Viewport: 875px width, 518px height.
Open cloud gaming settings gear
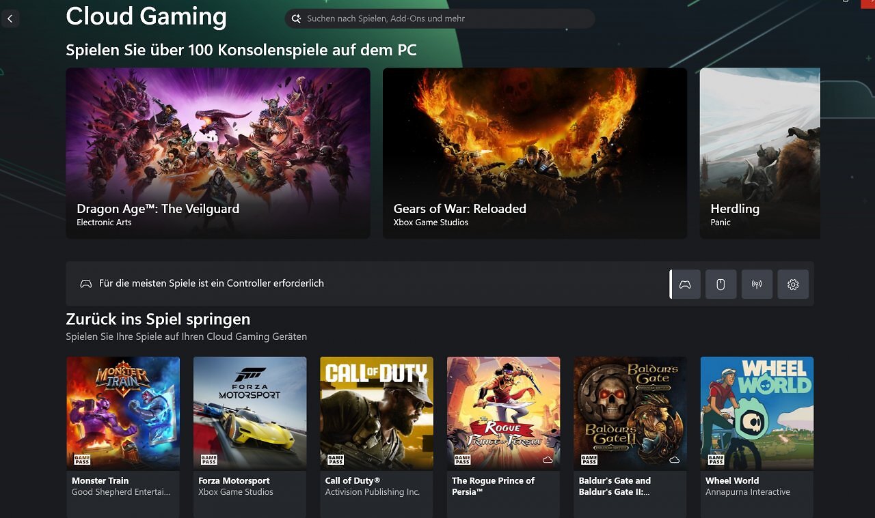[793, 285]
